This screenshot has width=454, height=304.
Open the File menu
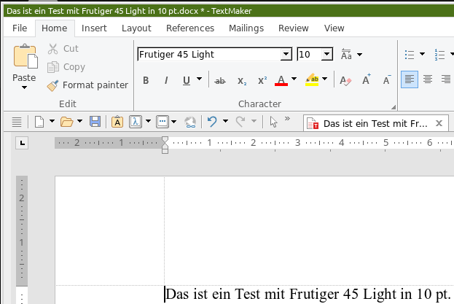point(20,28)
